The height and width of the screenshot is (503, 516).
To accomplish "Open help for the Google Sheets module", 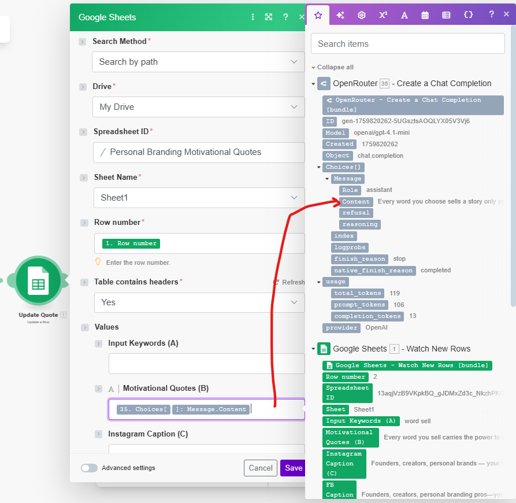I will click(285, 17).
